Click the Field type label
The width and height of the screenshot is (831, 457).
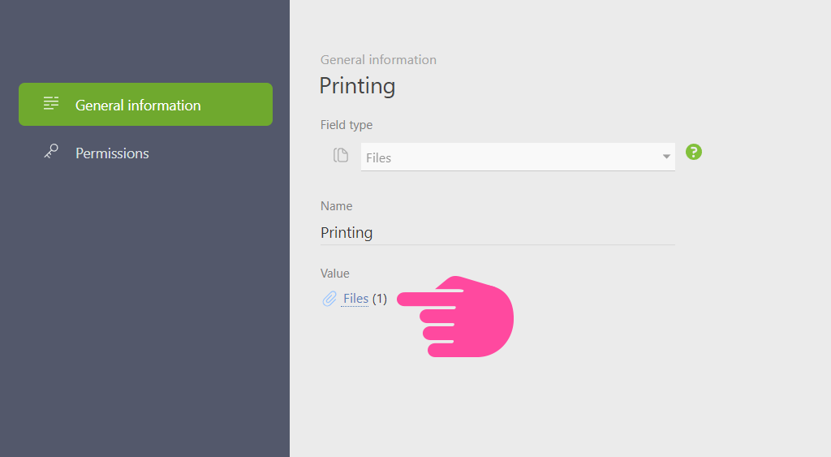(x=346, y=125)
